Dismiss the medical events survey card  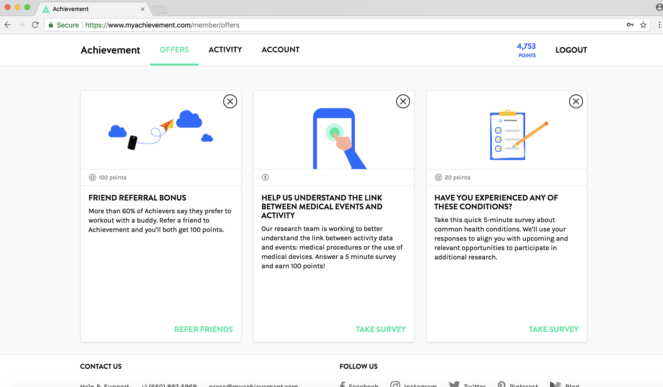[403, 101]
